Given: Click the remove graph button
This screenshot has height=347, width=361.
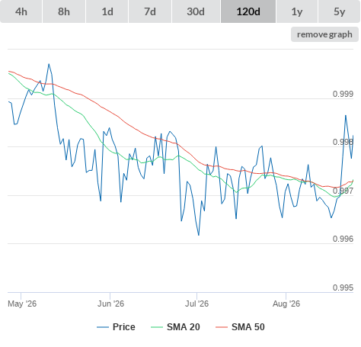Looking at the screenshot, I should tap(324, 34).
